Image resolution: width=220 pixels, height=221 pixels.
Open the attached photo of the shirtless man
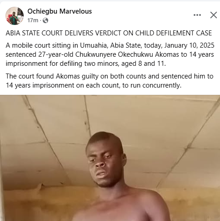110,158
